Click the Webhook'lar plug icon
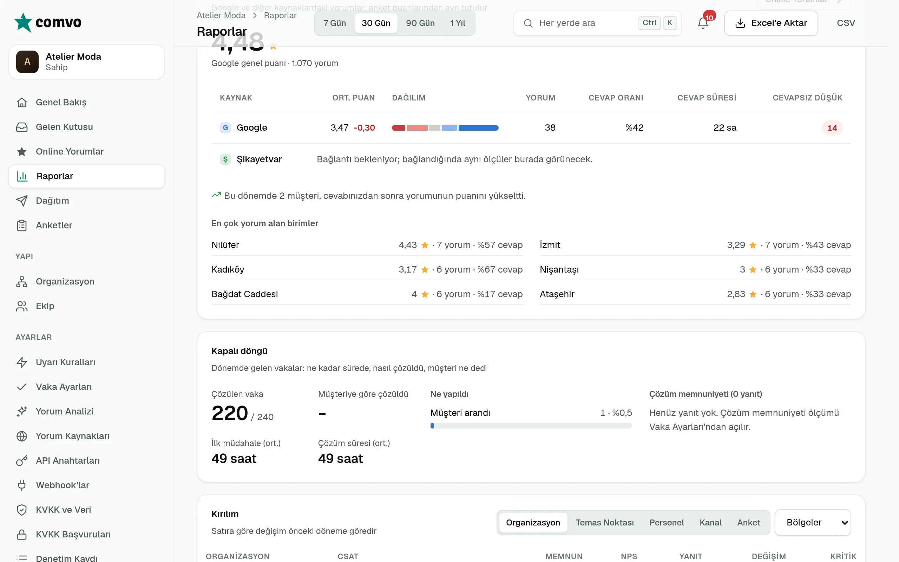899x562 pixels. click(x=22, y=485)
